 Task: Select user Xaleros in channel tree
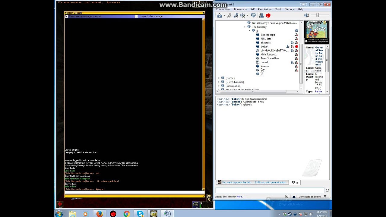click(x=264, y=66)
